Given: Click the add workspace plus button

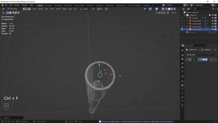Looking at the screenshot, I should [x=153, y=5].
